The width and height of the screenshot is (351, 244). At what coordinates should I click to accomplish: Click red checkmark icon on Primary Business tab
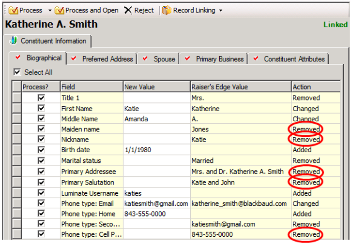click(x=188, y=58)
